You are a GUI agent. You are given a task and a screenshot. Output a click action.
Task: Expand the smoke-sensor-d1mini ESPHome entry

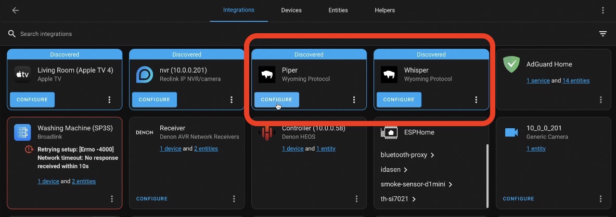(x=416, y=184)
